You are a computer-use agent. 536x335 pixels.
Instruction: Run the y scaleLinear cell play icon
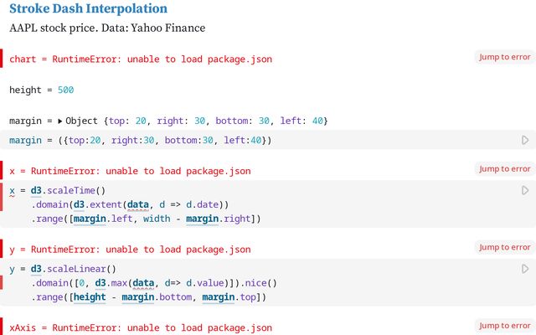pyautogui.click(x=525, y=269)
